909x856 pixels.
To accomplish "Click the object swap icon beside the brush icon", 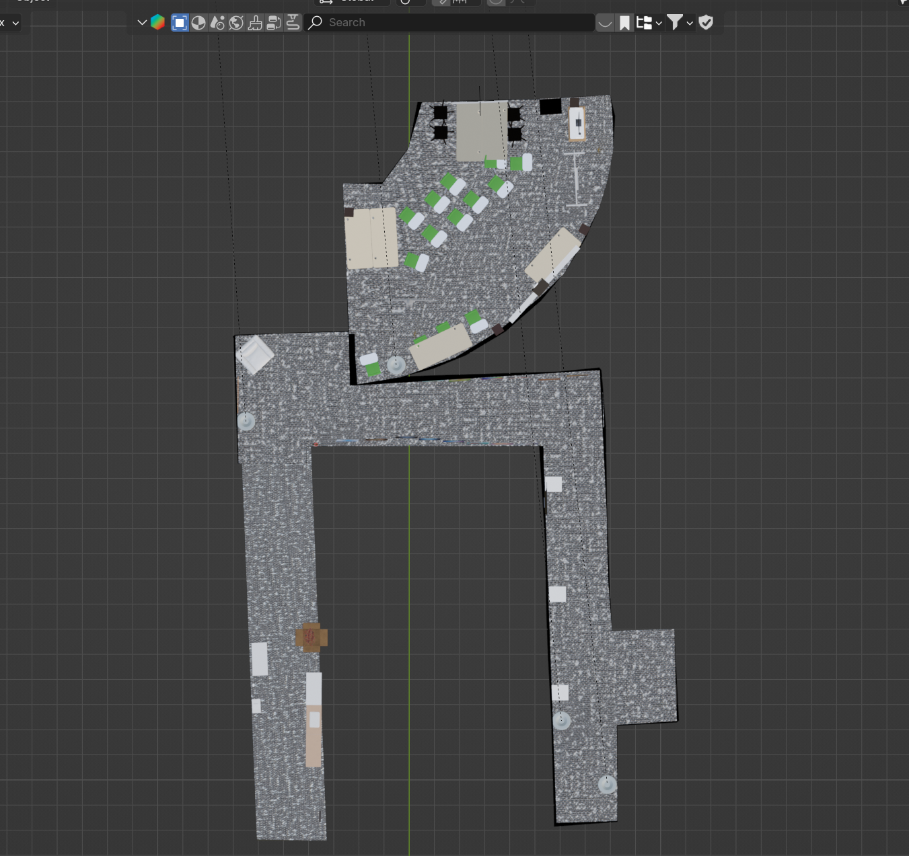I will click(273, 22).
